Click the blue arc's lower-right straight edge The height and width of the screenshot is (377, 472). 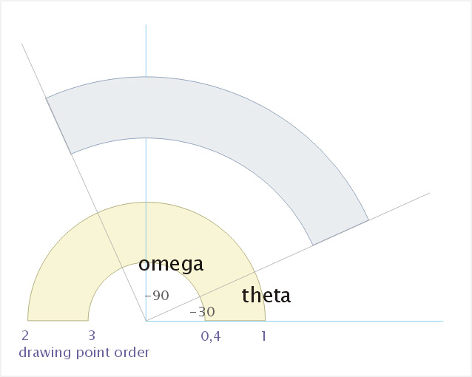click(341, 233)
